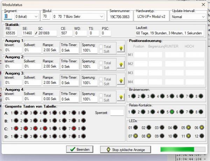The image size is (210, 161).
Task: Enable Soft checkbox for Ausgang 2
Action: tap(101, 68)
